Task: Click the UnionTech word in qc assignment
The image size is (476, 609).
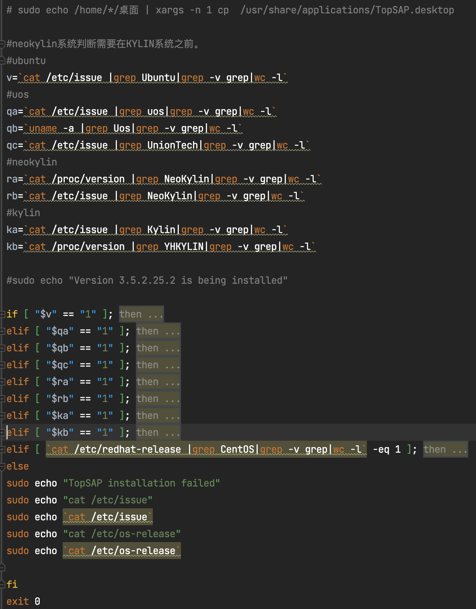Action: click(173, 145)
